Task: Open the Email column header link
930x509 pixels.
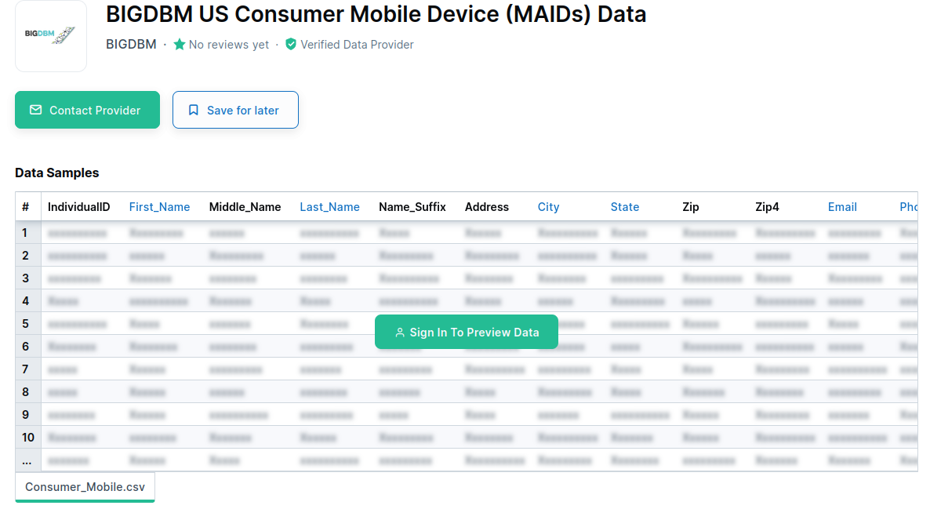Action: coord(842,207)
